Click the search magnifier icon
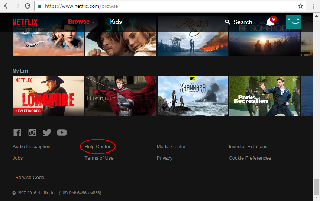320x201 pixels. click(x=227, y=22)
